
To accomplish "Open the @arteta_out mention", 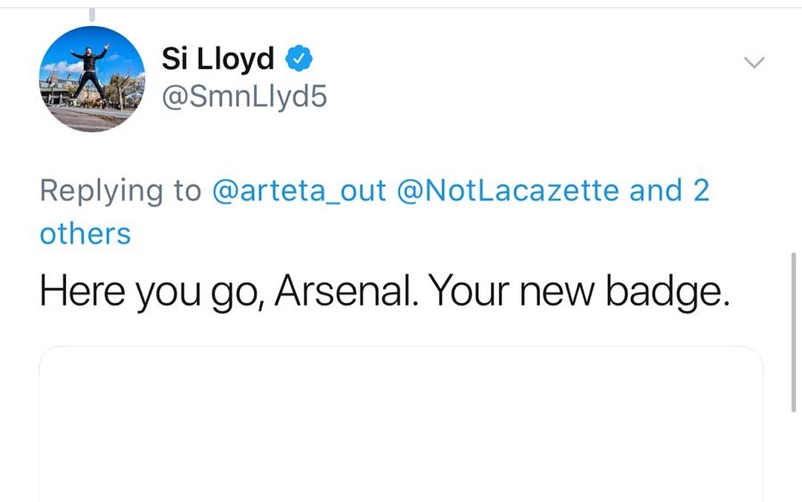I will click(x=299, y=190).
